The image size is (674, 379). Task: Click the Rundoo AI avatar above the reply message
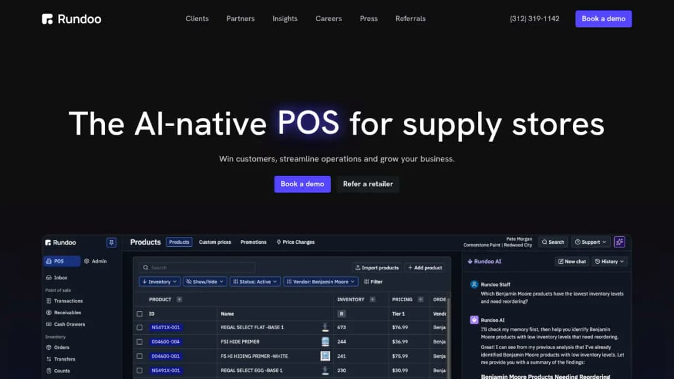click(474, 320)
